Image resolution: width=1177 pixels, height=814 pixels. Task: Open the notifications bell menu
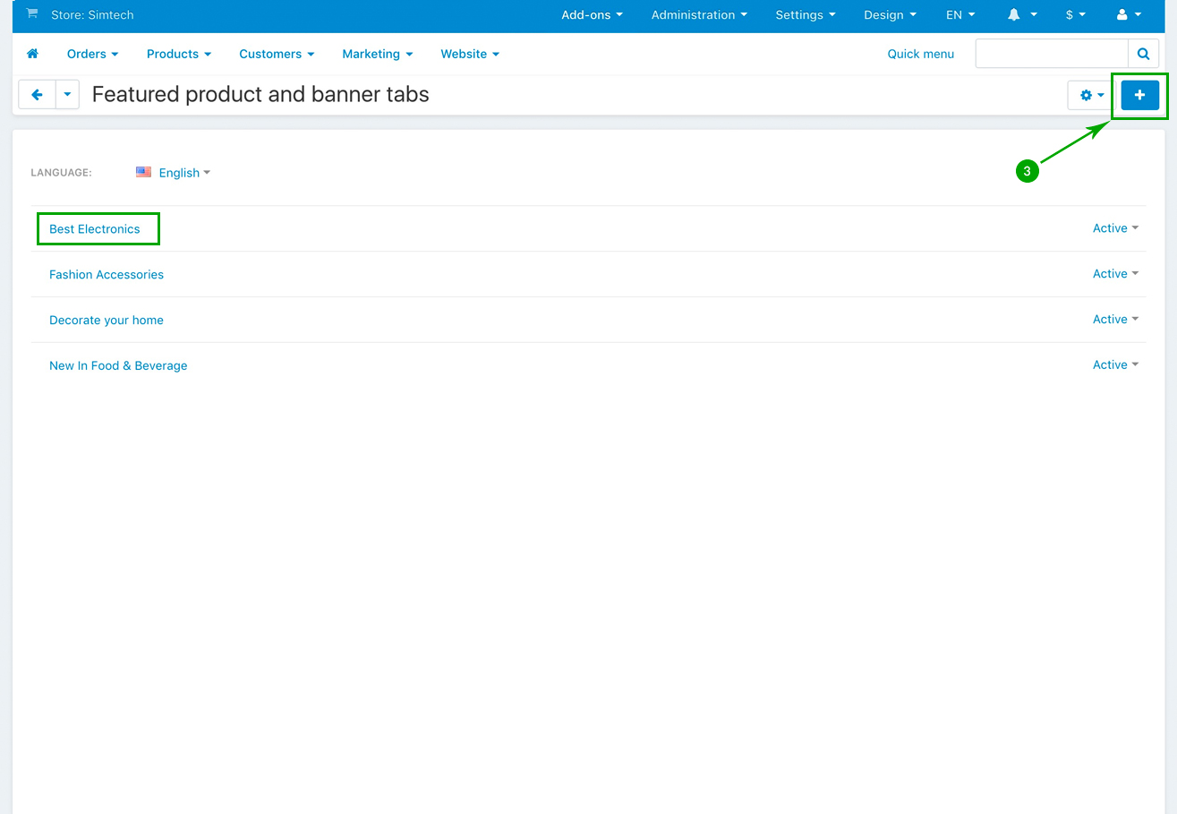tap(1021, 15)
